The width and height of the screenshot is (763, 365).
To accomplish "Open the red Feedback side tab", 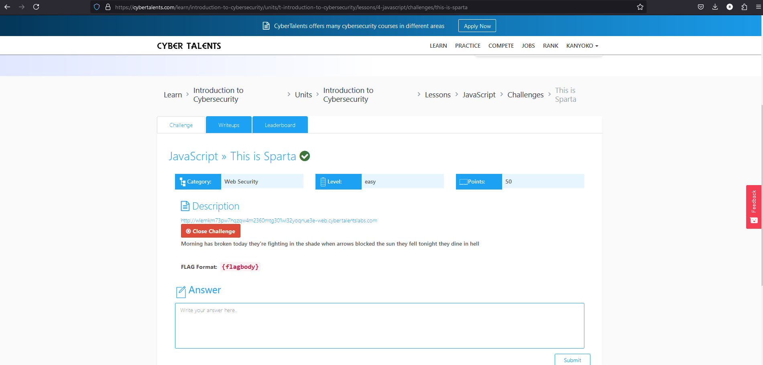I will 754,207.
